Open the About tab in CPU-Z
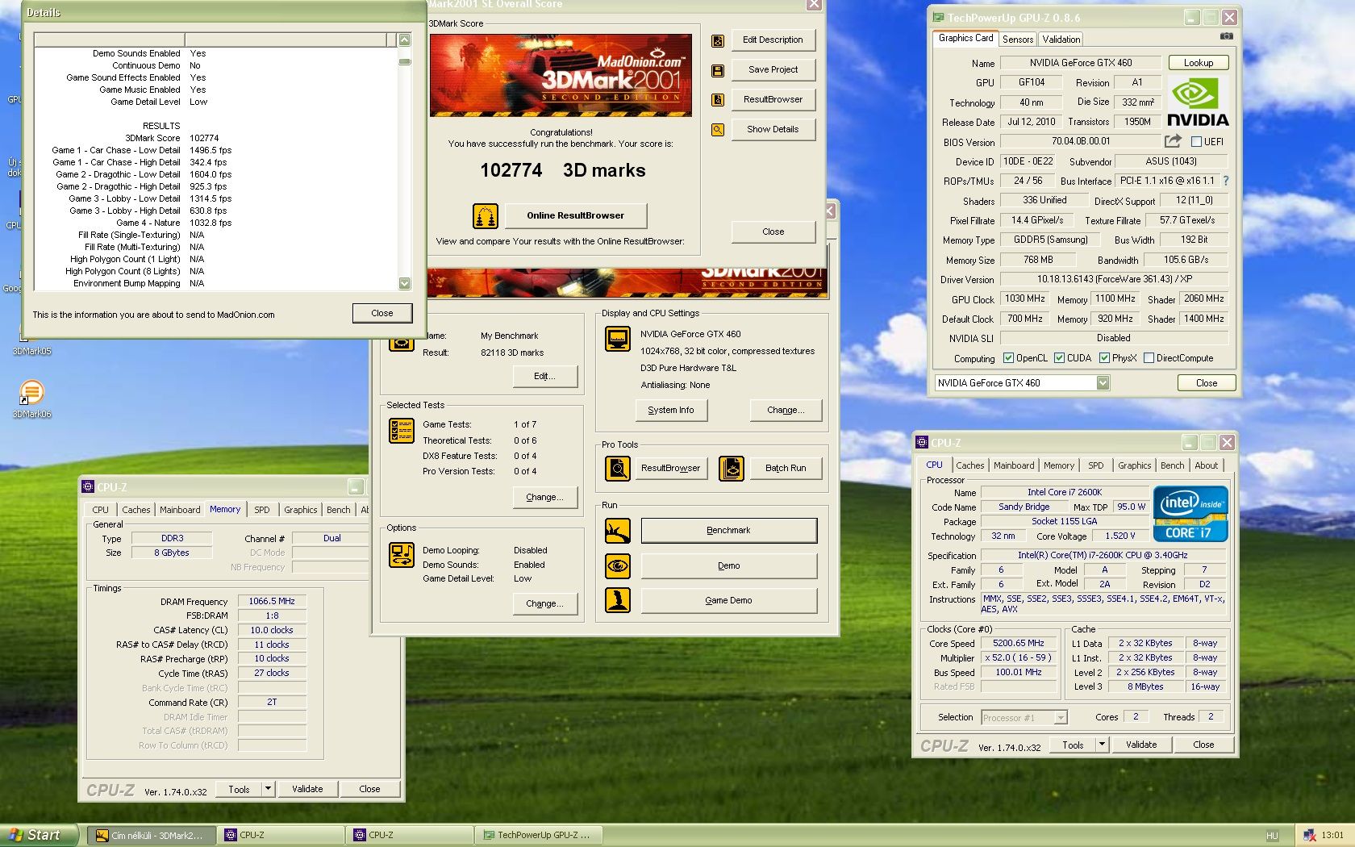The image size is (1355, 847). (x=1207, y=465)
